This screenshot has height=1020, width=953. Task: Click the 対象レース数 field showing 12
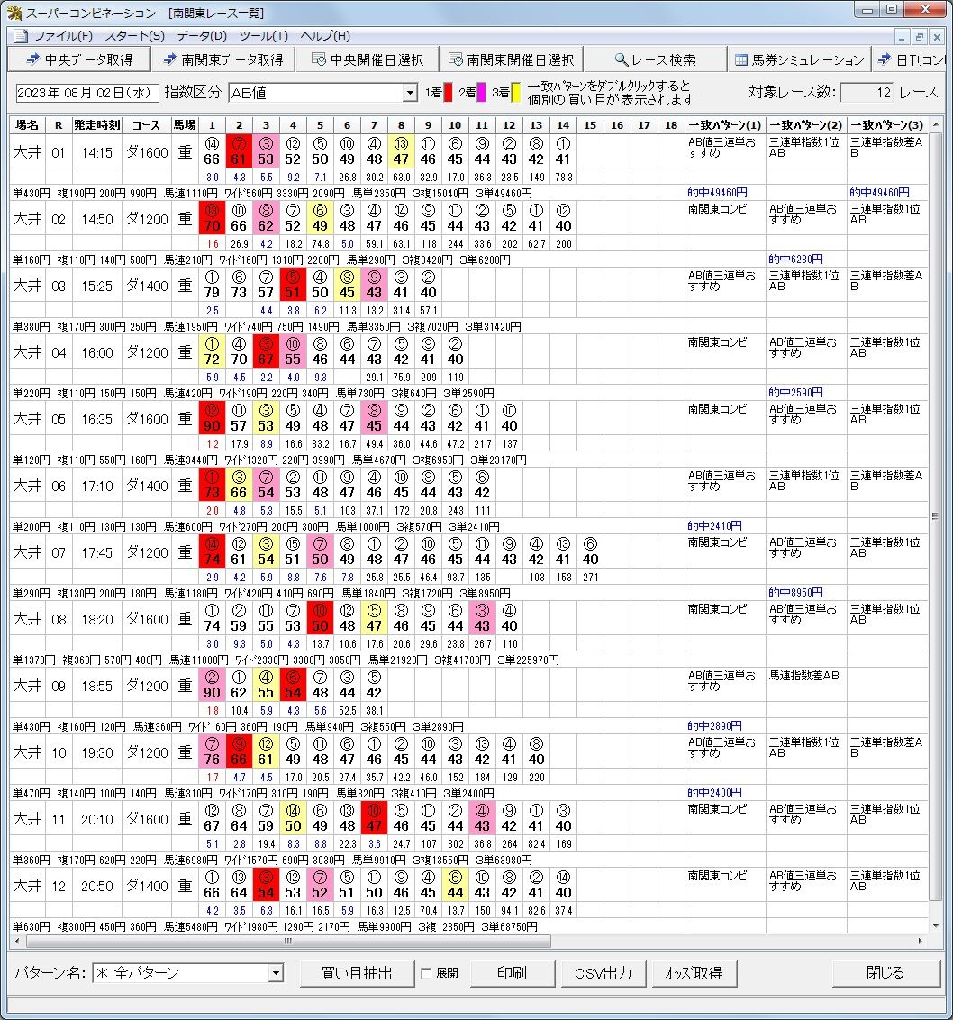pyautogui.click(x=867, y=93)
